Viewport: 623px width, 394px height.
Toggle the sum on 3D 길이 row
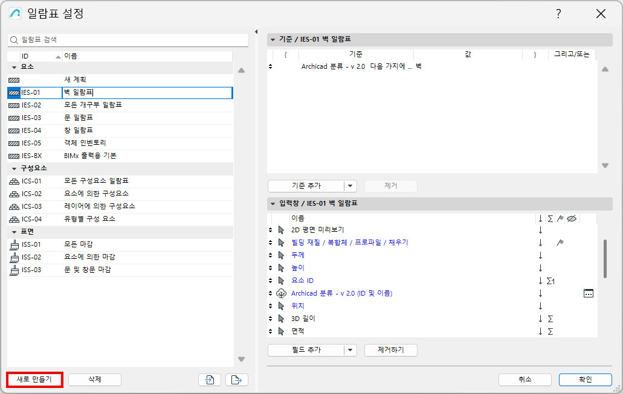pyautogui.click(x=550, y=319)
